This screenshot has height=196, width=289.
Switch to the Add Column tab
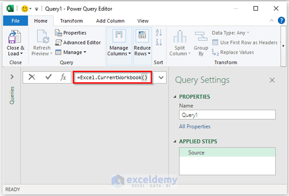tap(110, 21)
